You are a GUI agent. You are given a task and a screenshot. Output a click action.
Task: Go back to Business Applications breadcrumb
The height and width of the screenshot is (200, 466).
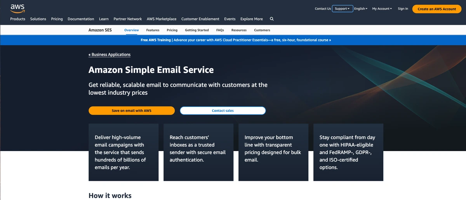(110, 54)
